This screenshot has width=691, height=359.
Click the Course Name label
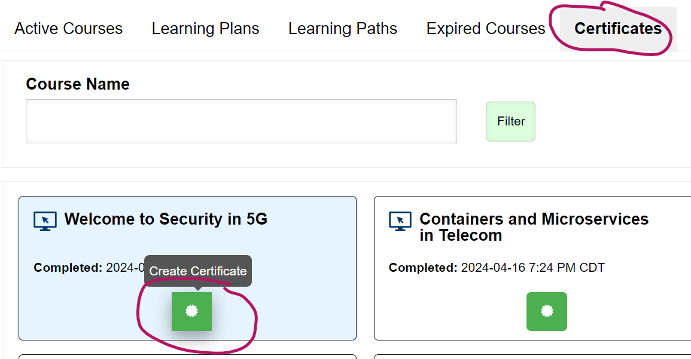point(78,84)
